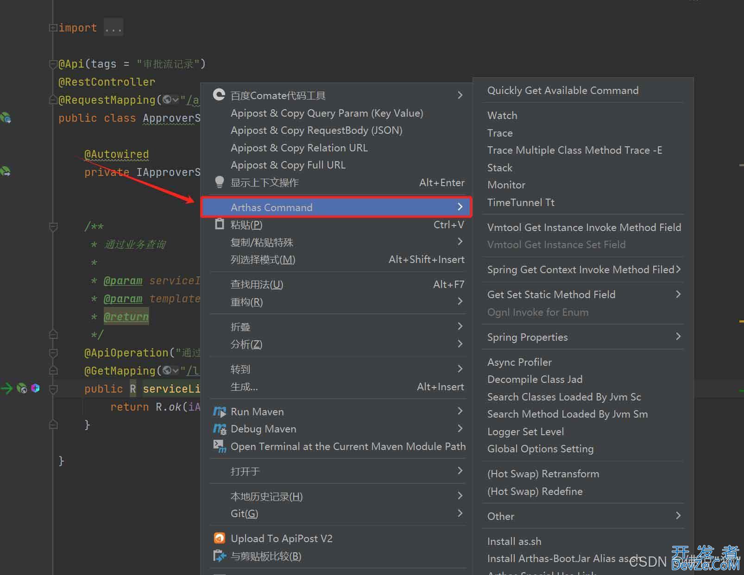Click the Maven terminal icon
Image resolution: width=744 pixels, height=575 pixels.
coord(220,446)
